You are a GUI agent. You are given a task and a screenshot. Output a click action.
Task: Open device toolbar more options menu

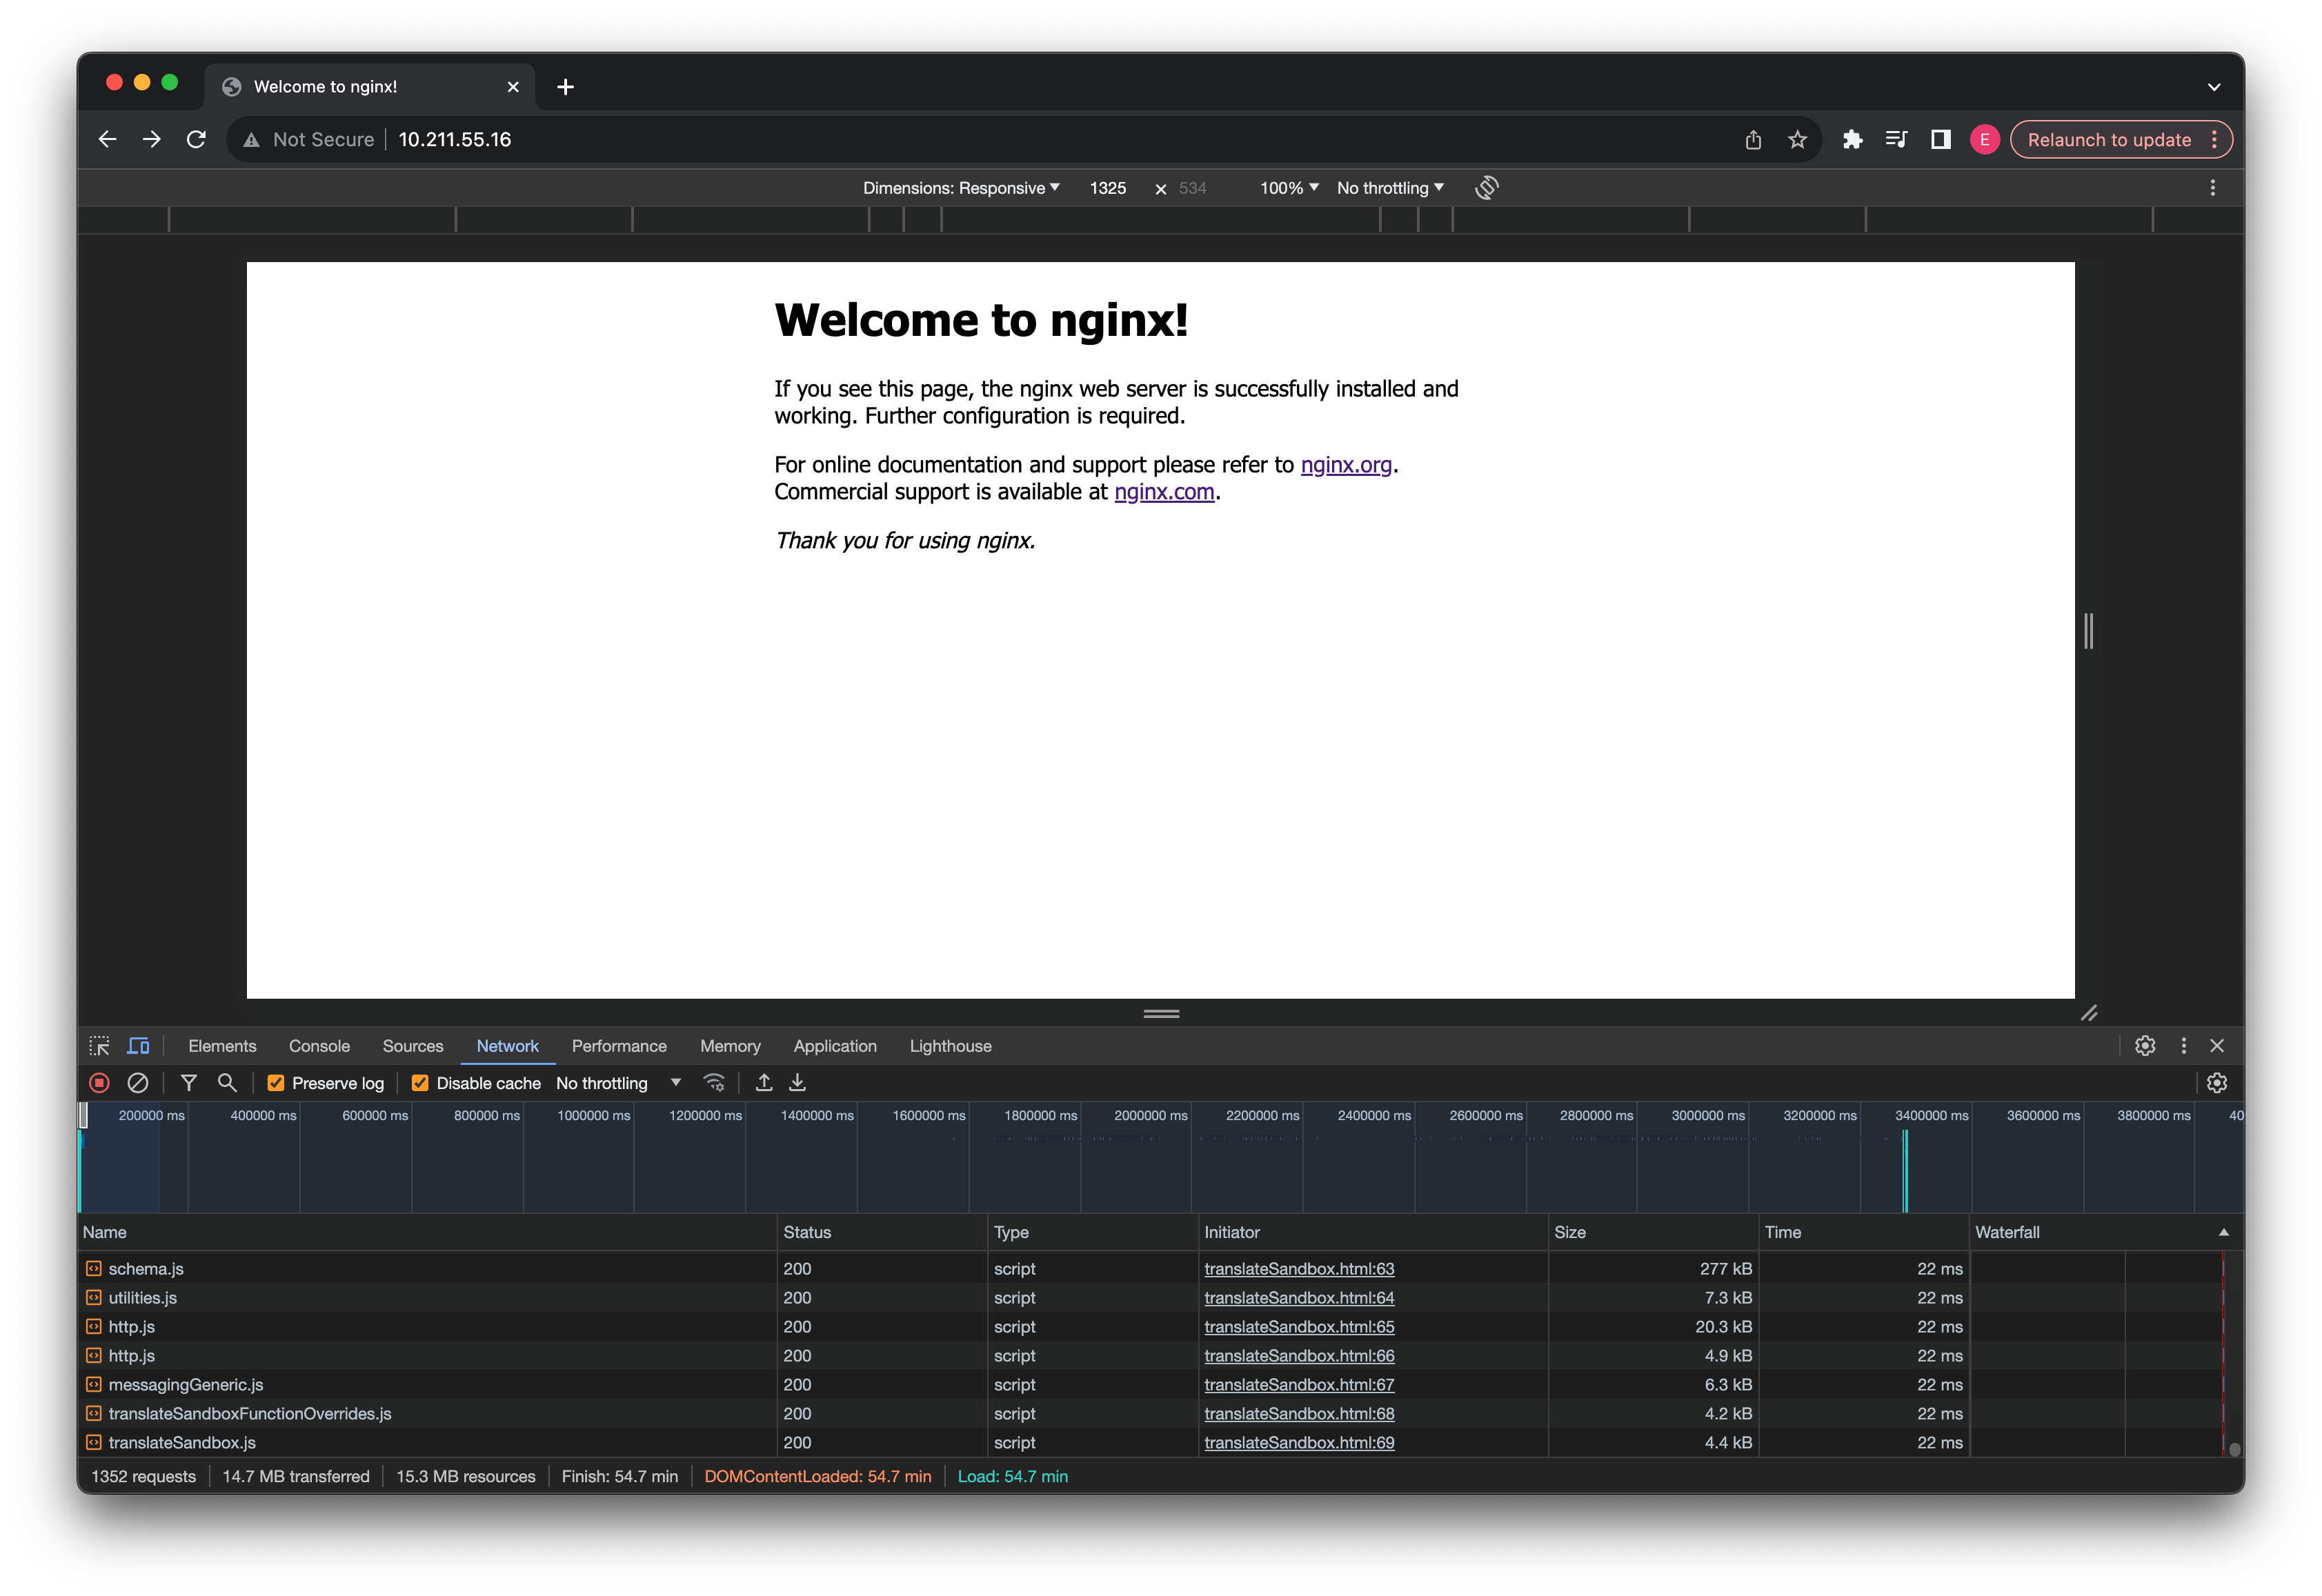point(2212,188)
